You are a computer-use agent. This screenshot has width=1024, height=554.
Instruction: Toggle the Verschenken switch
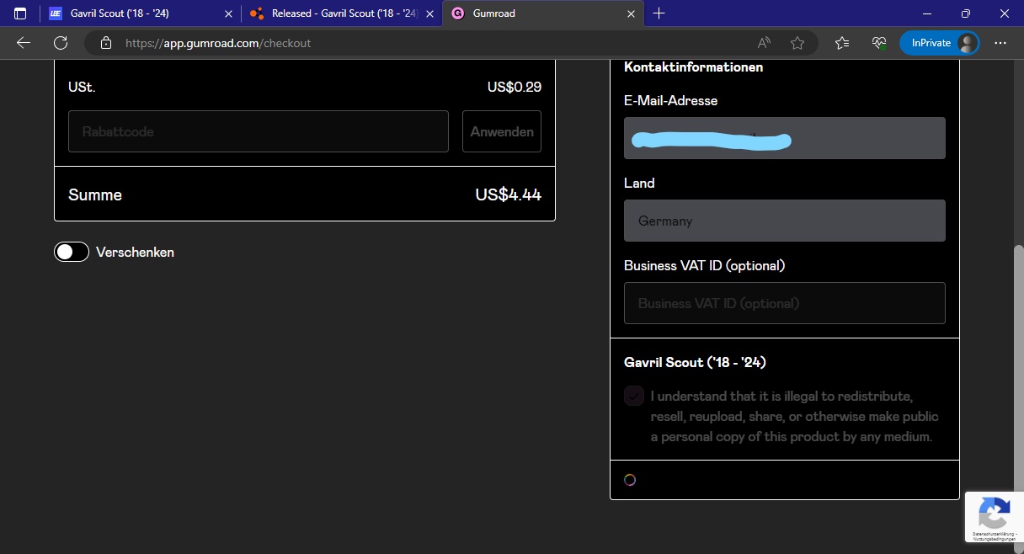click(72, 252)
